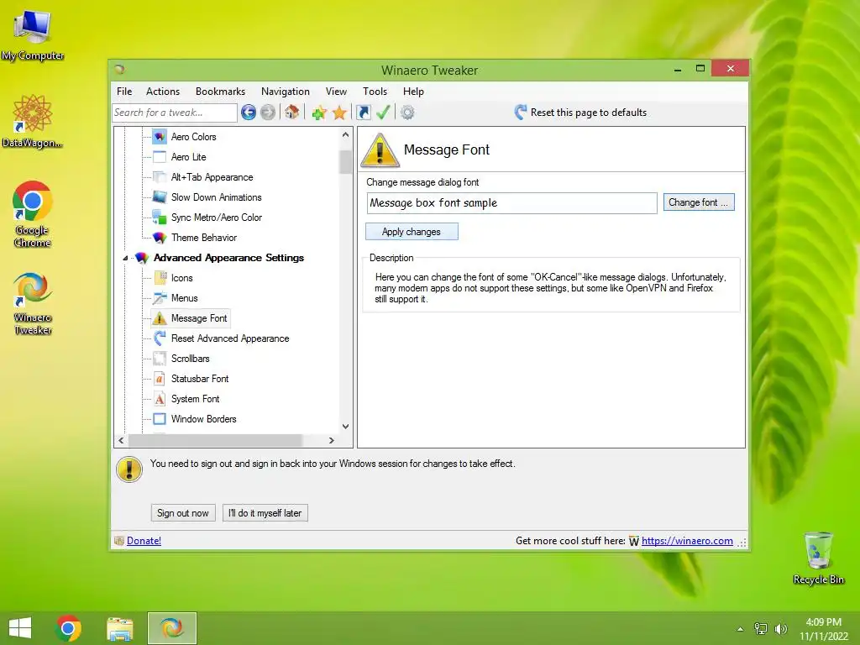Open the File menu
860x645 pixels.
[124, 92]
